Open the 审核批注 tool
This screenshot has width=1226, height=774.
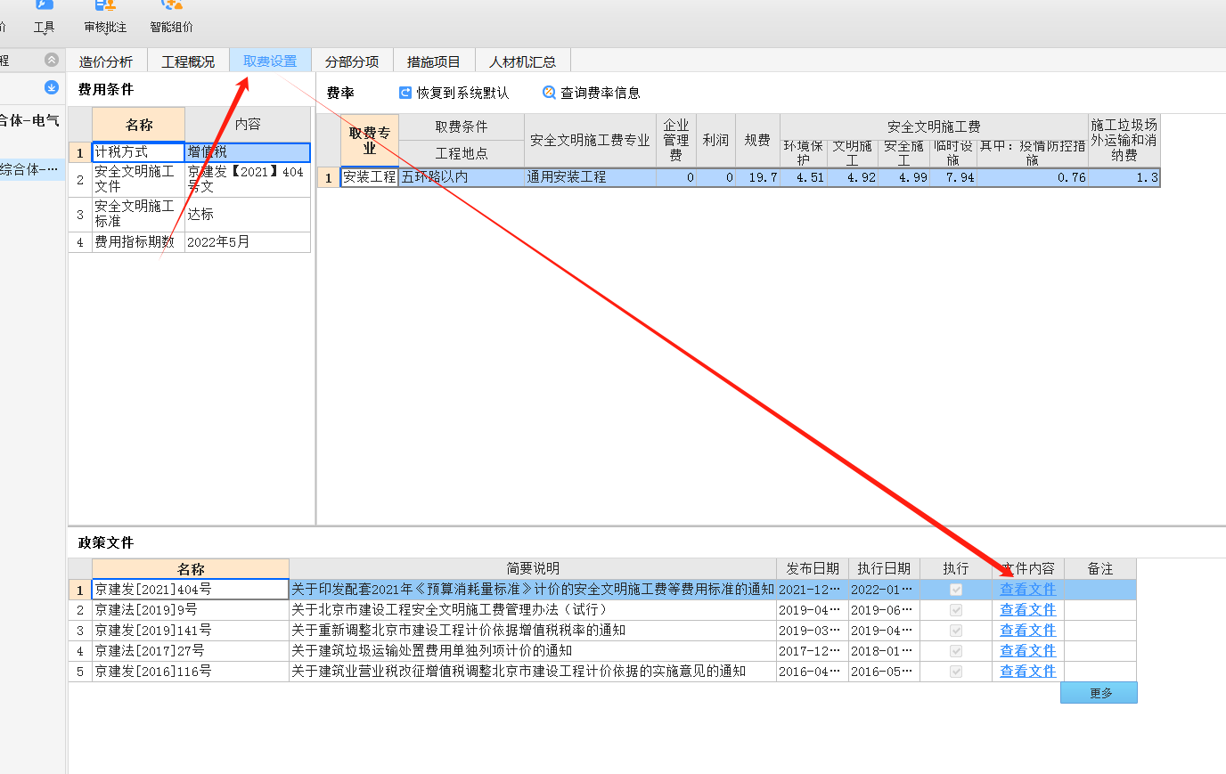tap(105, 18)
